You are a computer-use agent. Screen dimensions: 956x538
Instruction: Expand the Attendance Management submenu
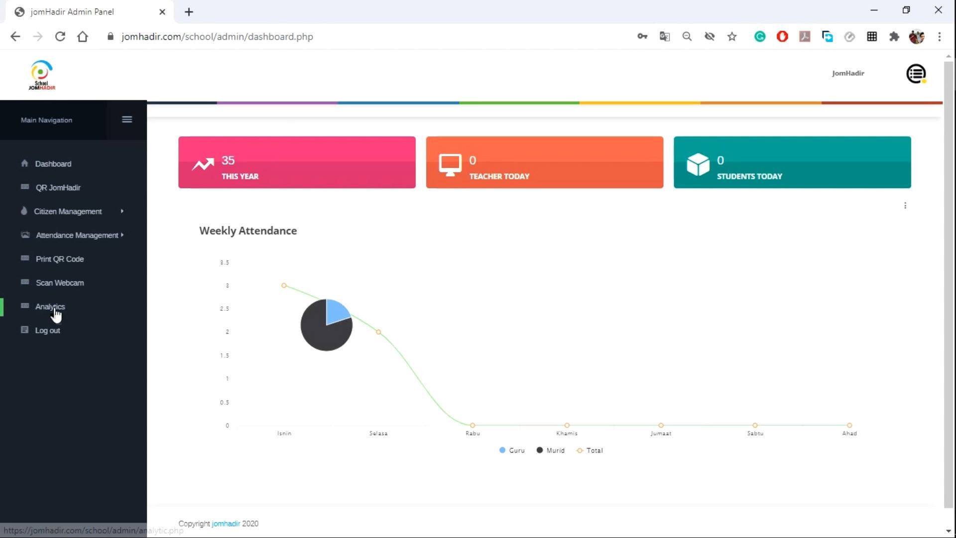73,235
